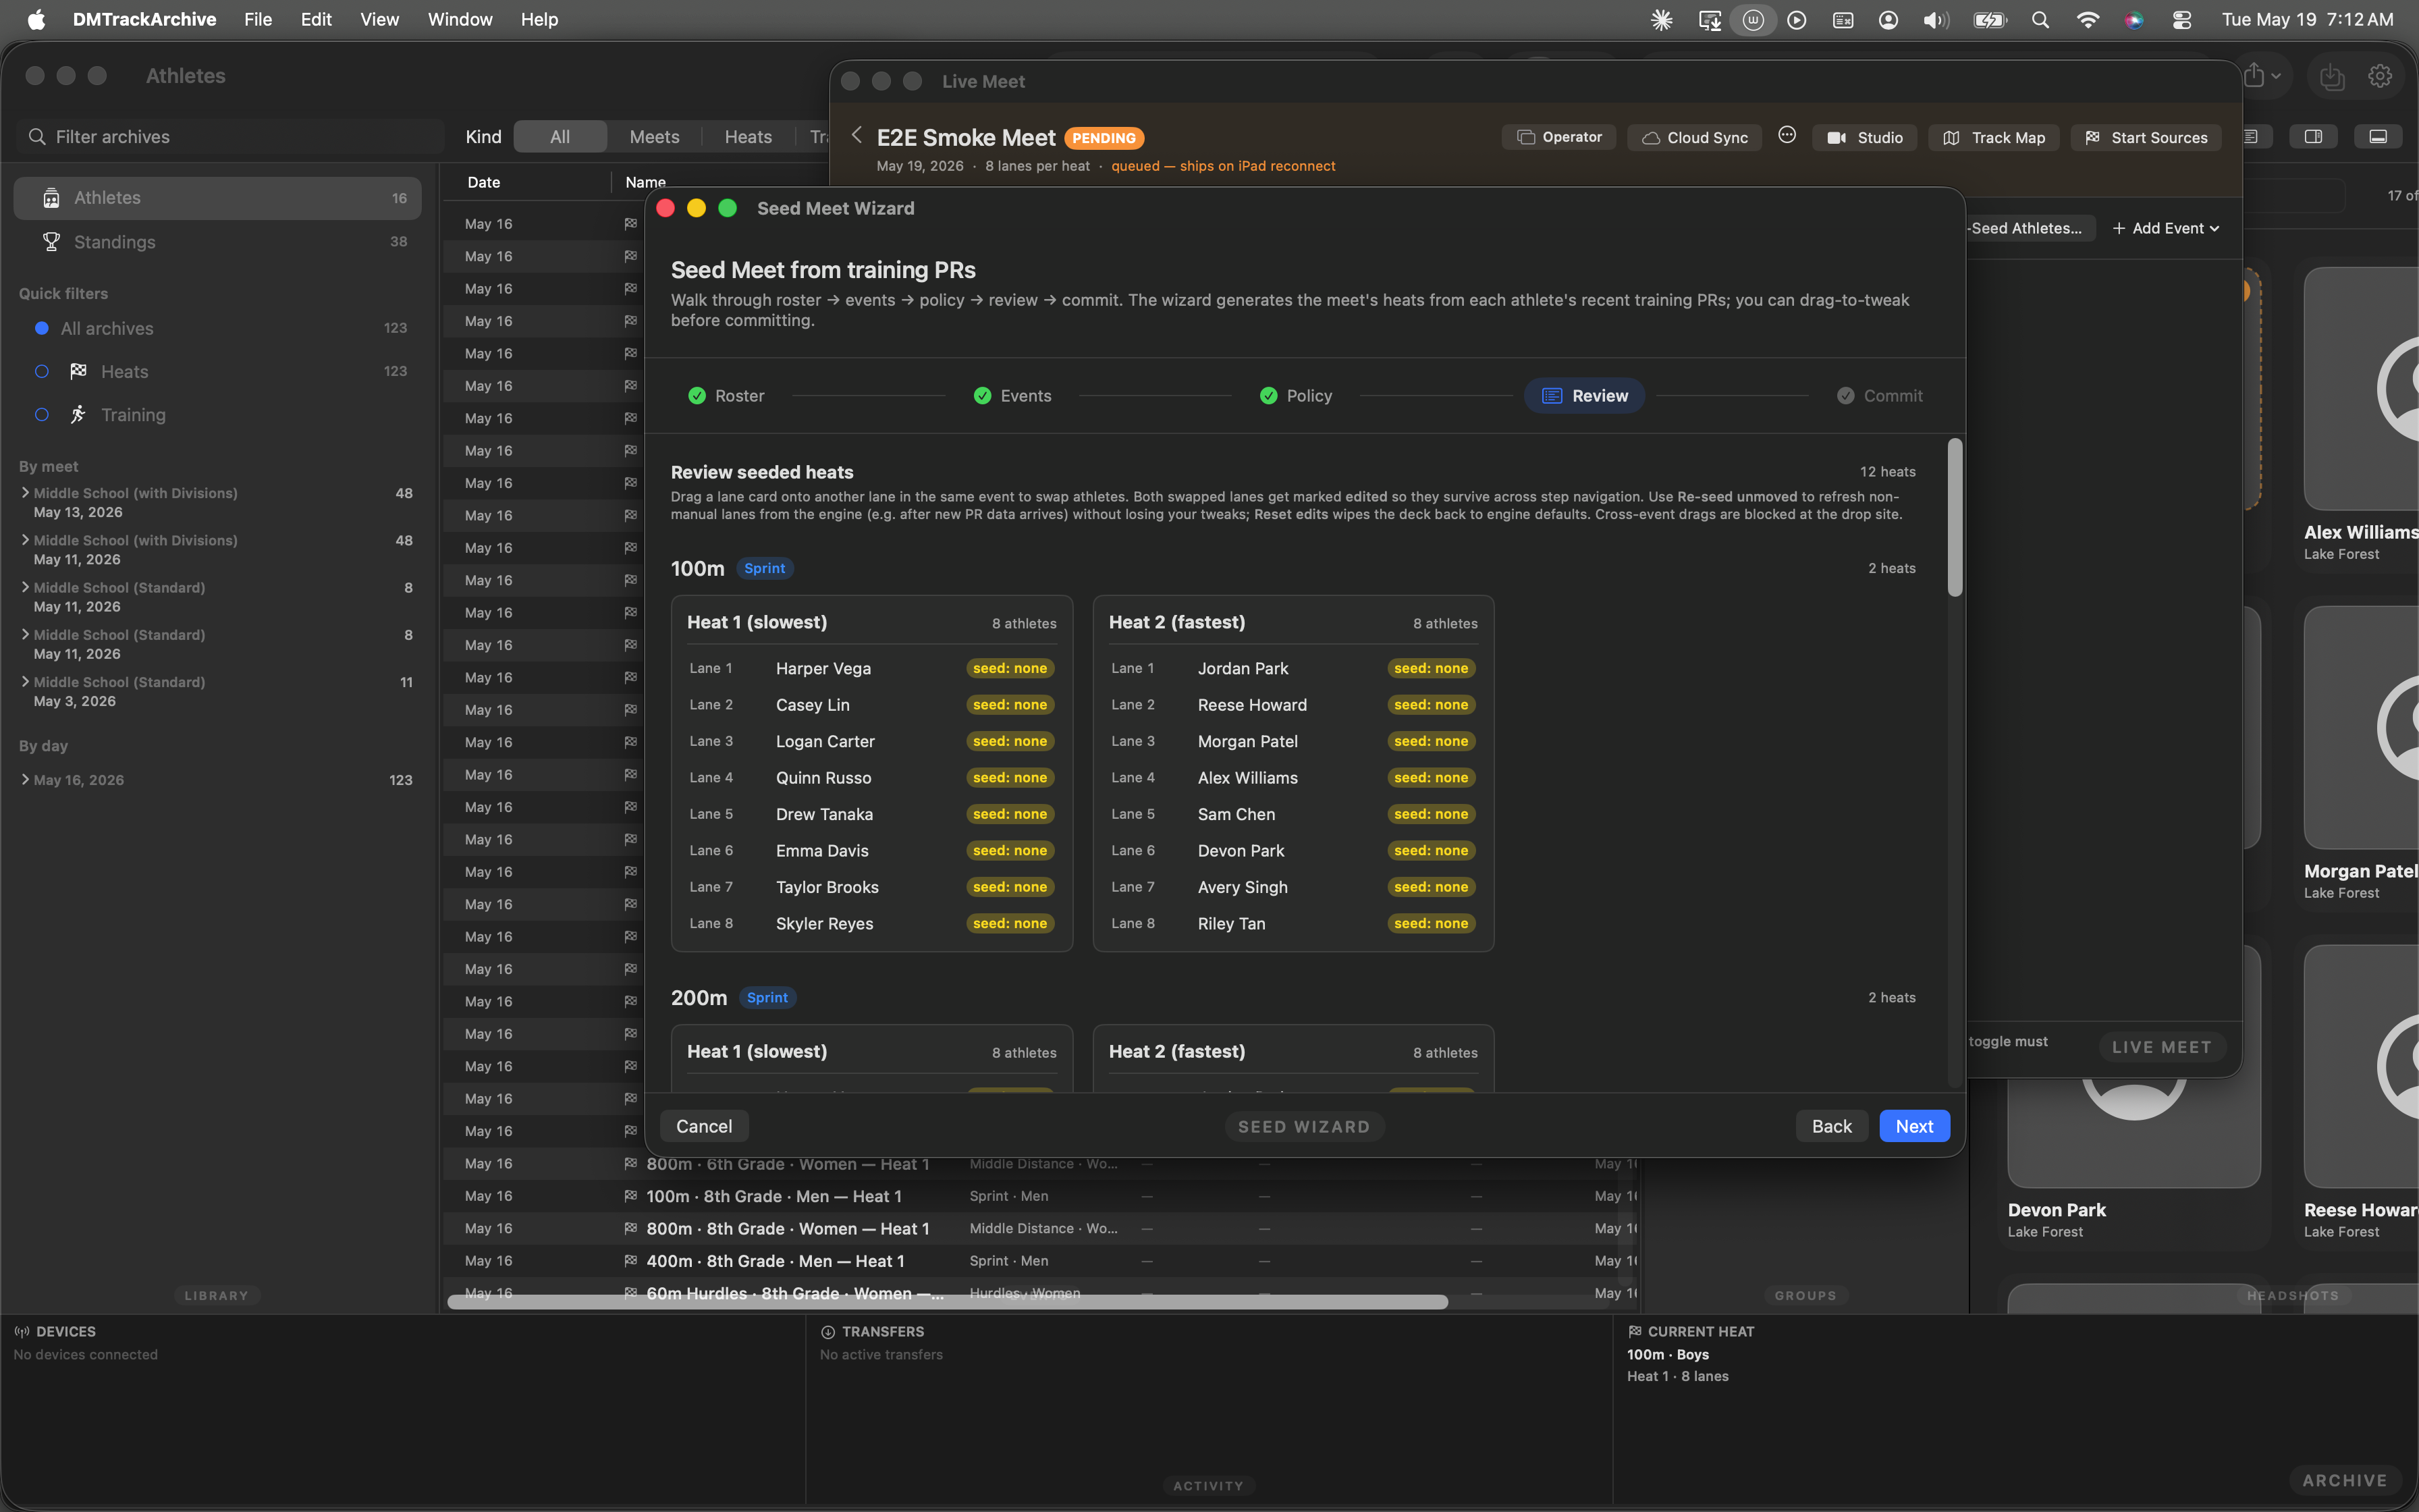Open the settings gear in Athletes window
The height and width of the screenshot is (1512, 2419).
tap(2380, 76)
